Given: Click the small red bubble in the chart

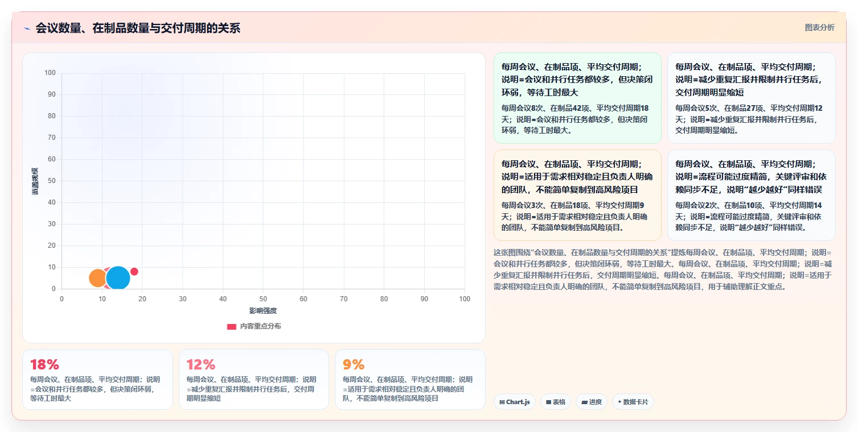Looking at the screenshot, I should 134,272.
